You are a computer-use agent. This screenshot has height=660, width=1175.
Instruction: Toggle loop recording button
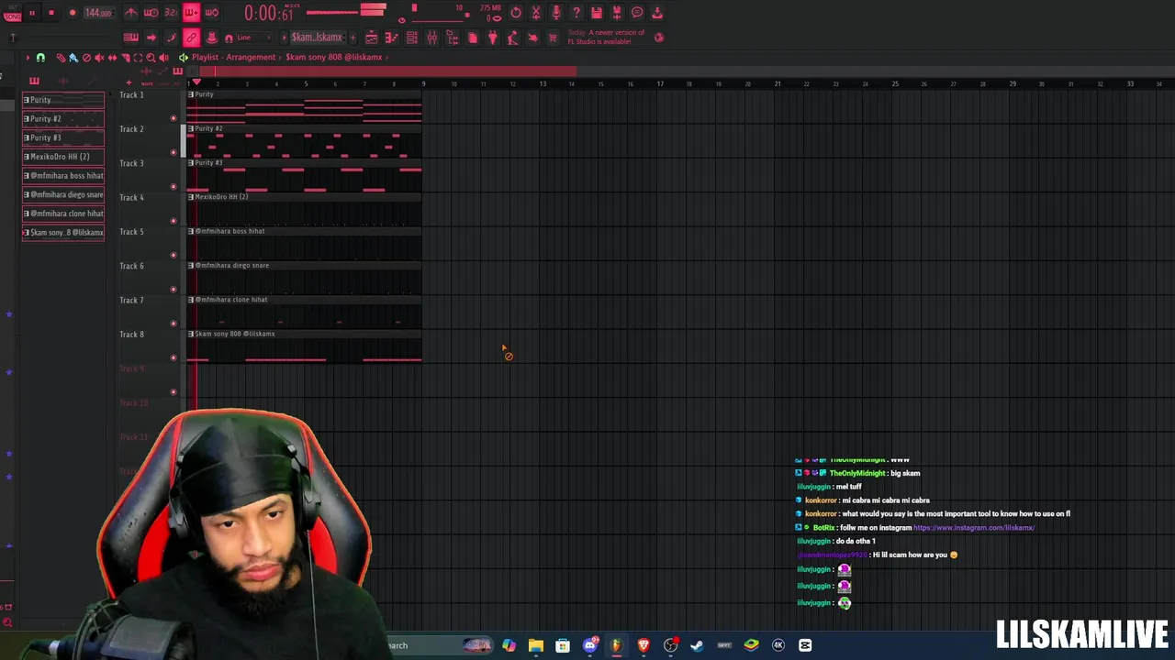click(x=211, y=13)
